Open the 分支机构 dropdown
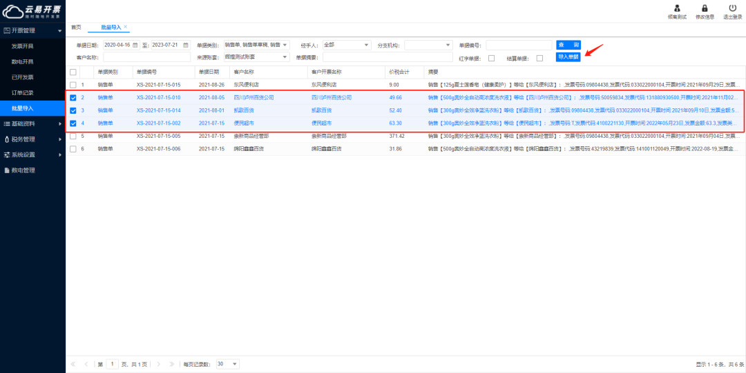The width and height of the screenshot is (746, 373). (x=429, y=45)
